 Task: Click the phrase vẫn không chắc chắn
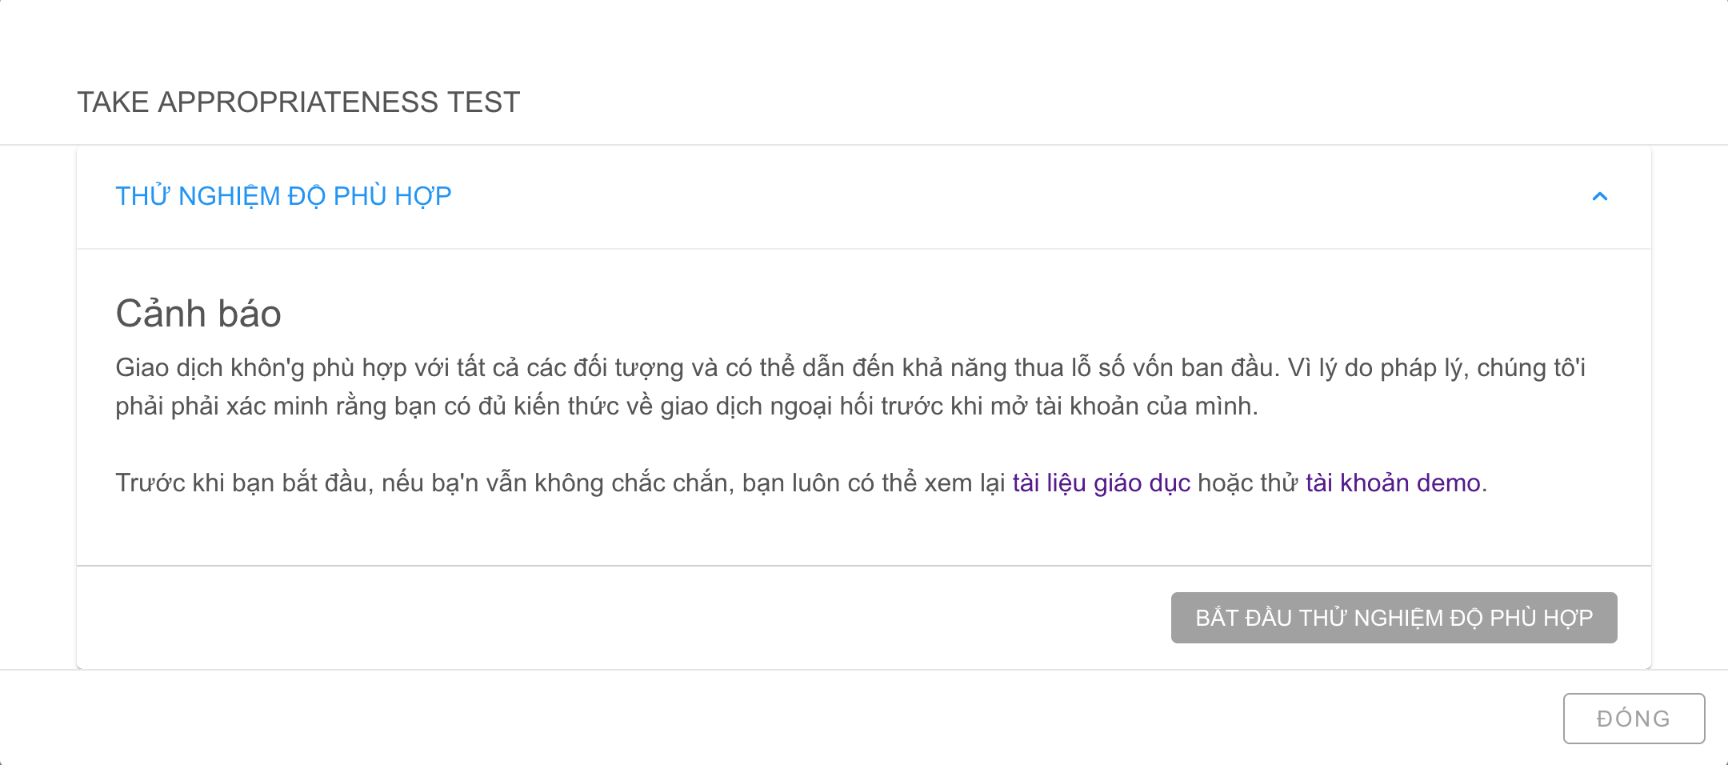tap(610, 483)
